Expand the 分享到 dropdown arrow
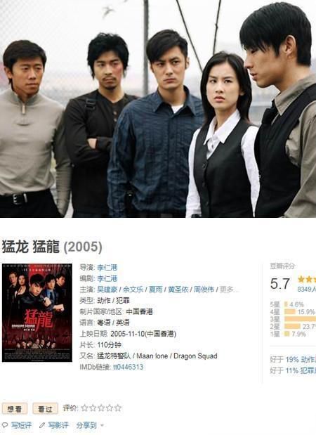 pos(101,425)
